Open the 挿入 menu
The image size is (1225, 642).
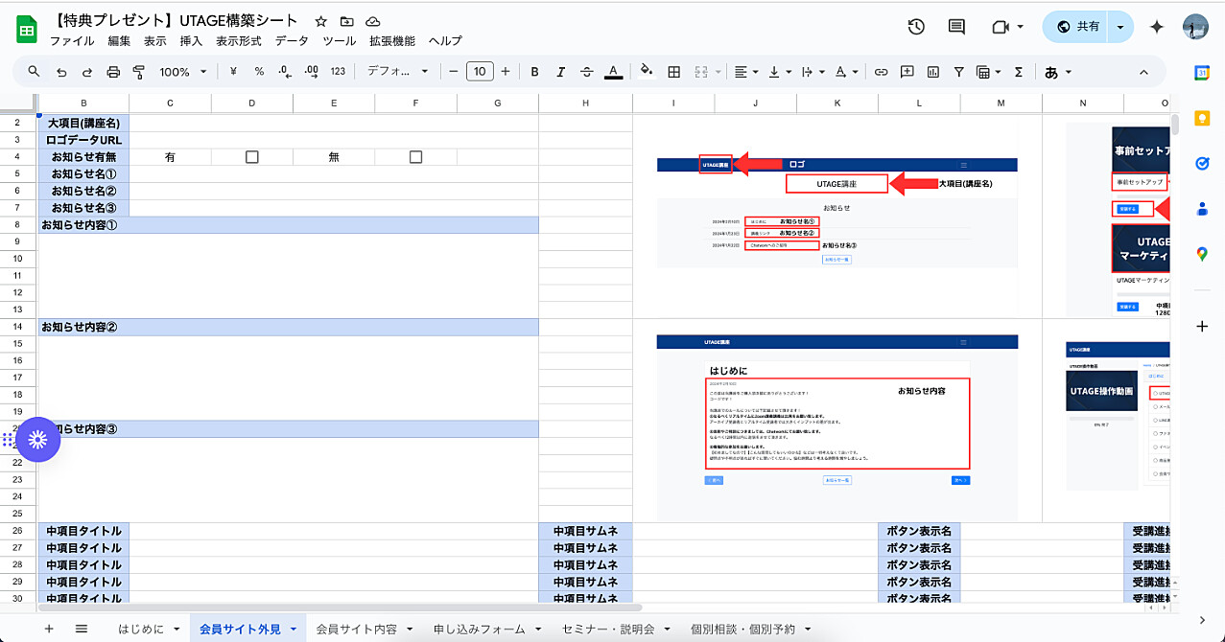click(x=192, y=41)
